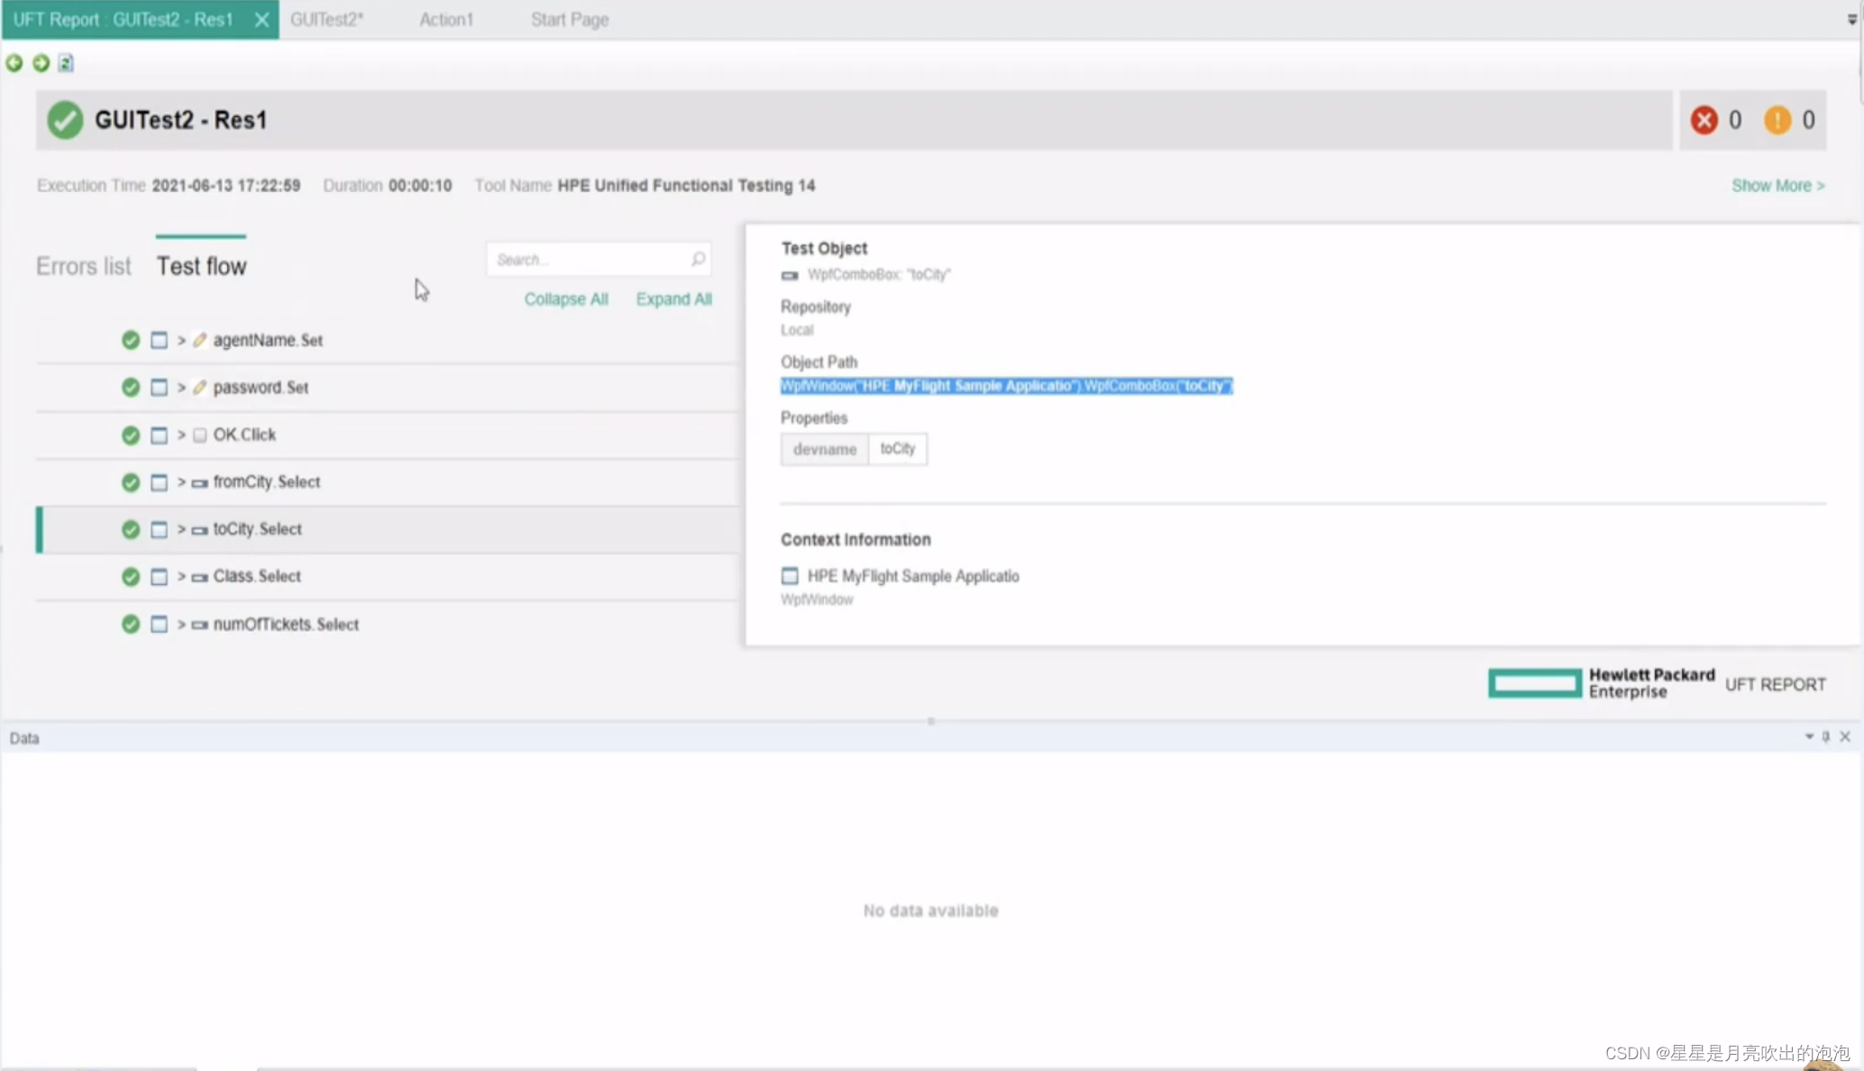
Task: Switch to the Action1 tab
Action: [446, 20]
